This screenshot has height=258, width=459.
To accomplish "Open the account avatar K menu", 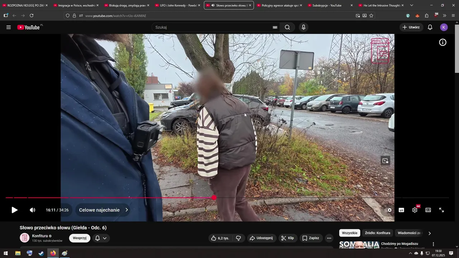I will pos(444,27).
